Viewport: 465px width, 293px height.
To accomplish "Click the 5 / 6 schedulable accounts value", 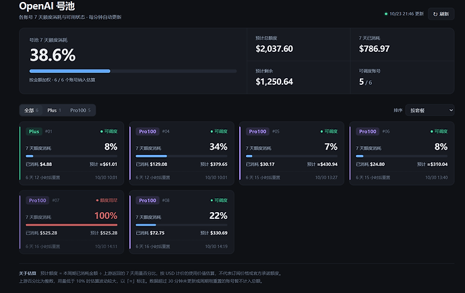I will coord(365,82).
